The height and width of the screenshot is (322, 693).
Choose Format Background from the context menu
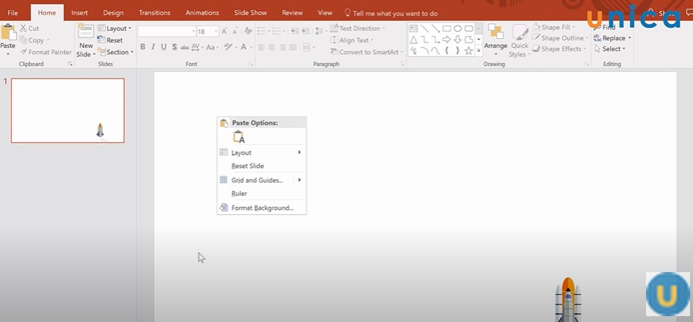(x=261, y=208)
